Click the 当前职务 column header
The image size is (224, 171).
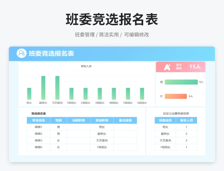78,120
